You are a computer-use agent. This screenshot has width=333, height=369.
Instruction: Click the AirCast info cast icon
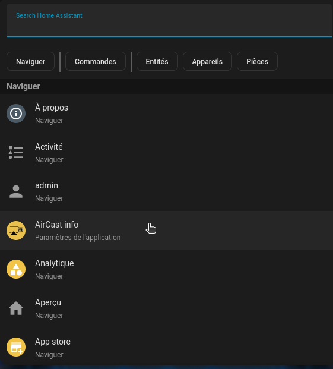[x=16, y=231]
